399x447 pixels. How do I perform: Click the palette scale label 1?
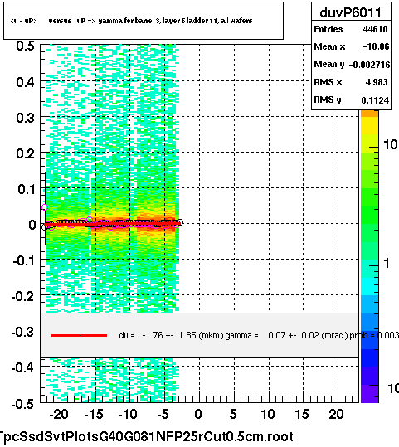click(x=387, y=263)
